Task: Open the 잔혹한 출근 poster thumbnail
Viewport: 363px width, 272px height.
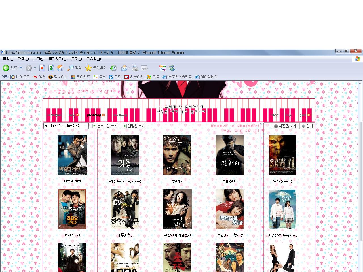Action: [x=125, y=209]
